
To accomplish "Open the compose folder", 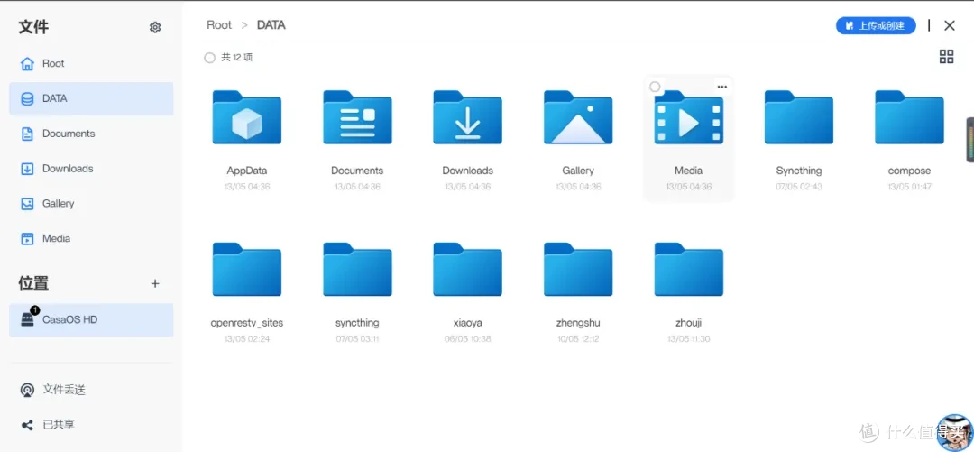I will point(909,117).
